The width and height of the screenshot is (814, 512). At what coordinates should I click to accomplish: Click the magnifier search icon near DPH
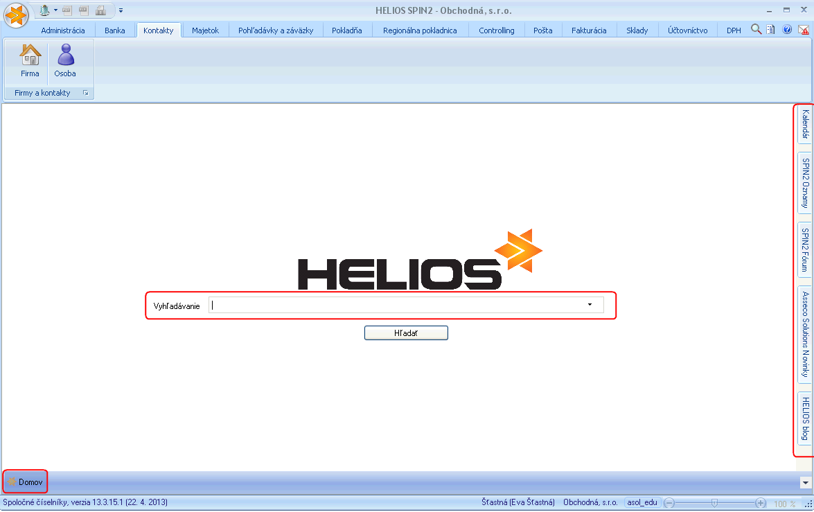757,29
